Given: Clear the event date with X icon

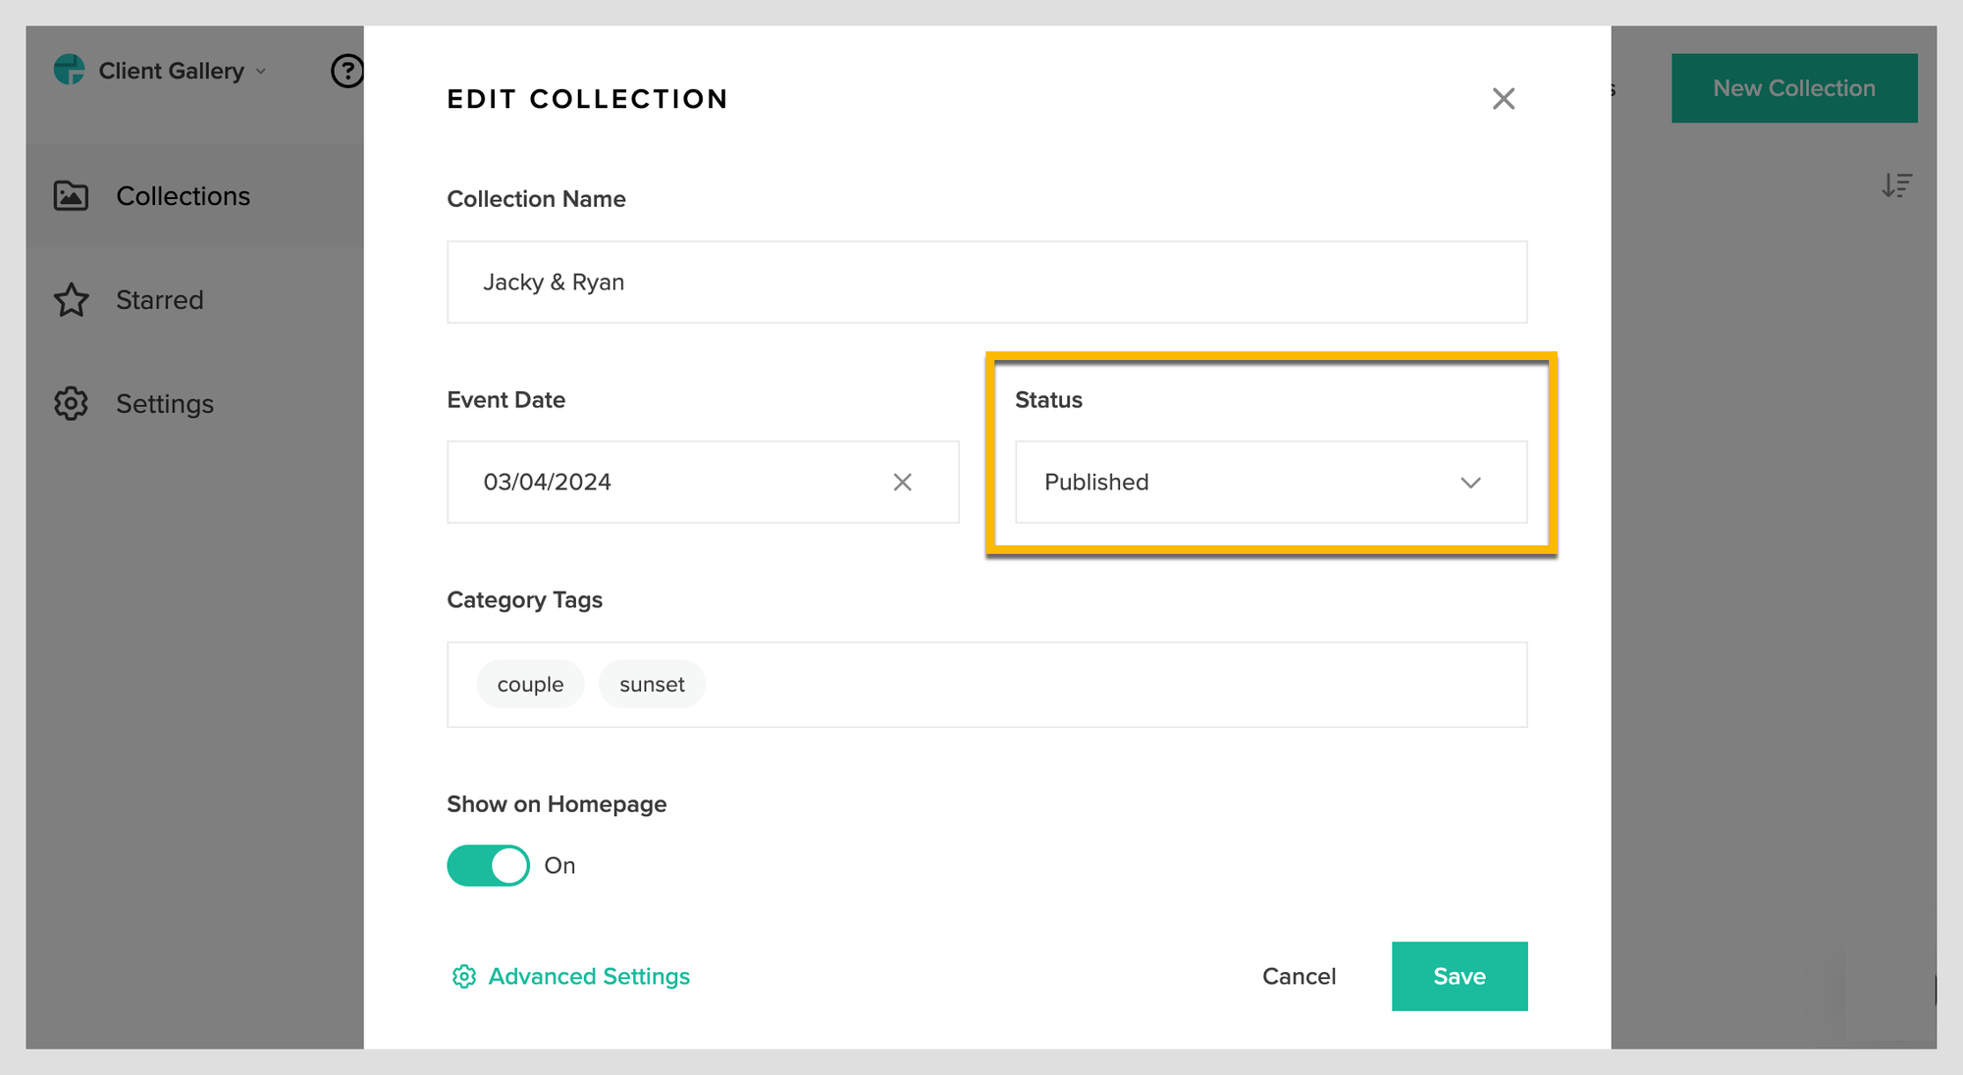Looking at the screenshot, I should (x=902, y=482).
